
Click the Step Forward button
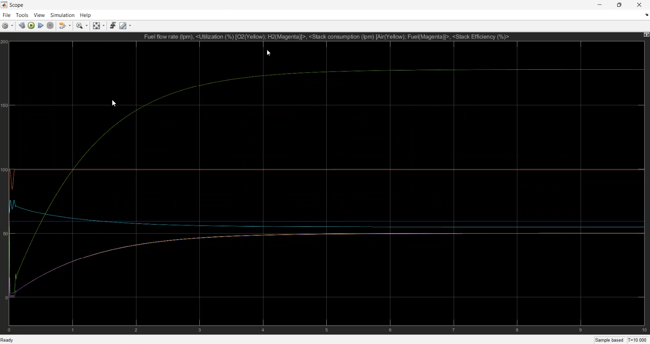click(41, 26)
